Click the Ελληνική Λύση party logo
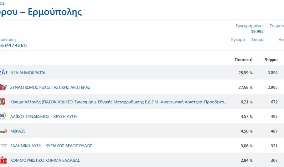This screenshot has height=167, width=284. 3,146
